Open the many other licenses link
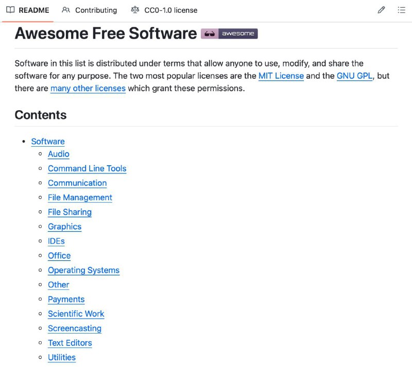 coord(88,88)
